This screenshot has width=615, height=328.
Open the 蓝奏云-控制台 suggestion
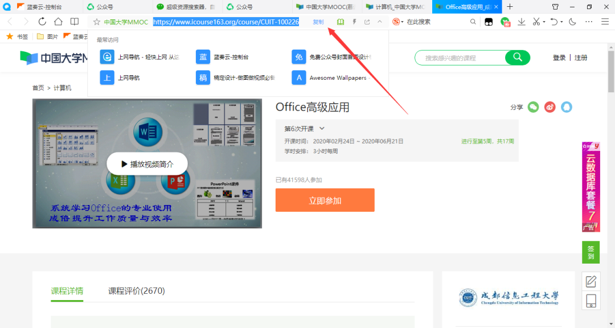click(x=223, y=57)
